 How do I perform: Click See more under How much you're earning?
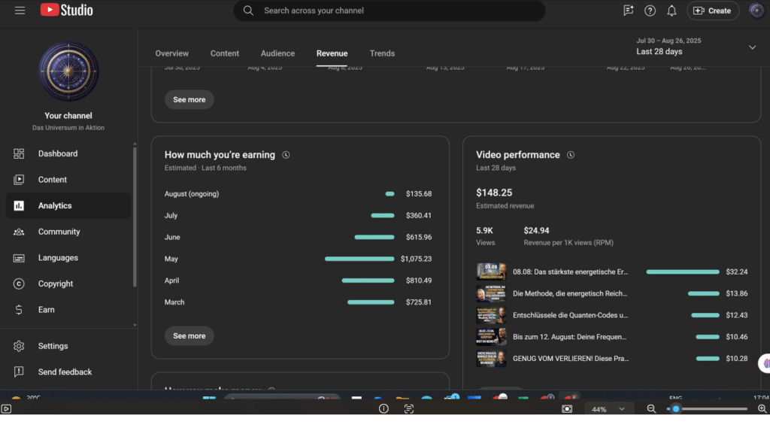[189, 336]
